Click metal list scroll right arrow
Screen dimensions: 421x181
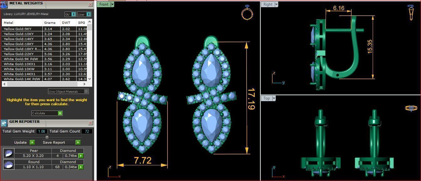[85, 84]
